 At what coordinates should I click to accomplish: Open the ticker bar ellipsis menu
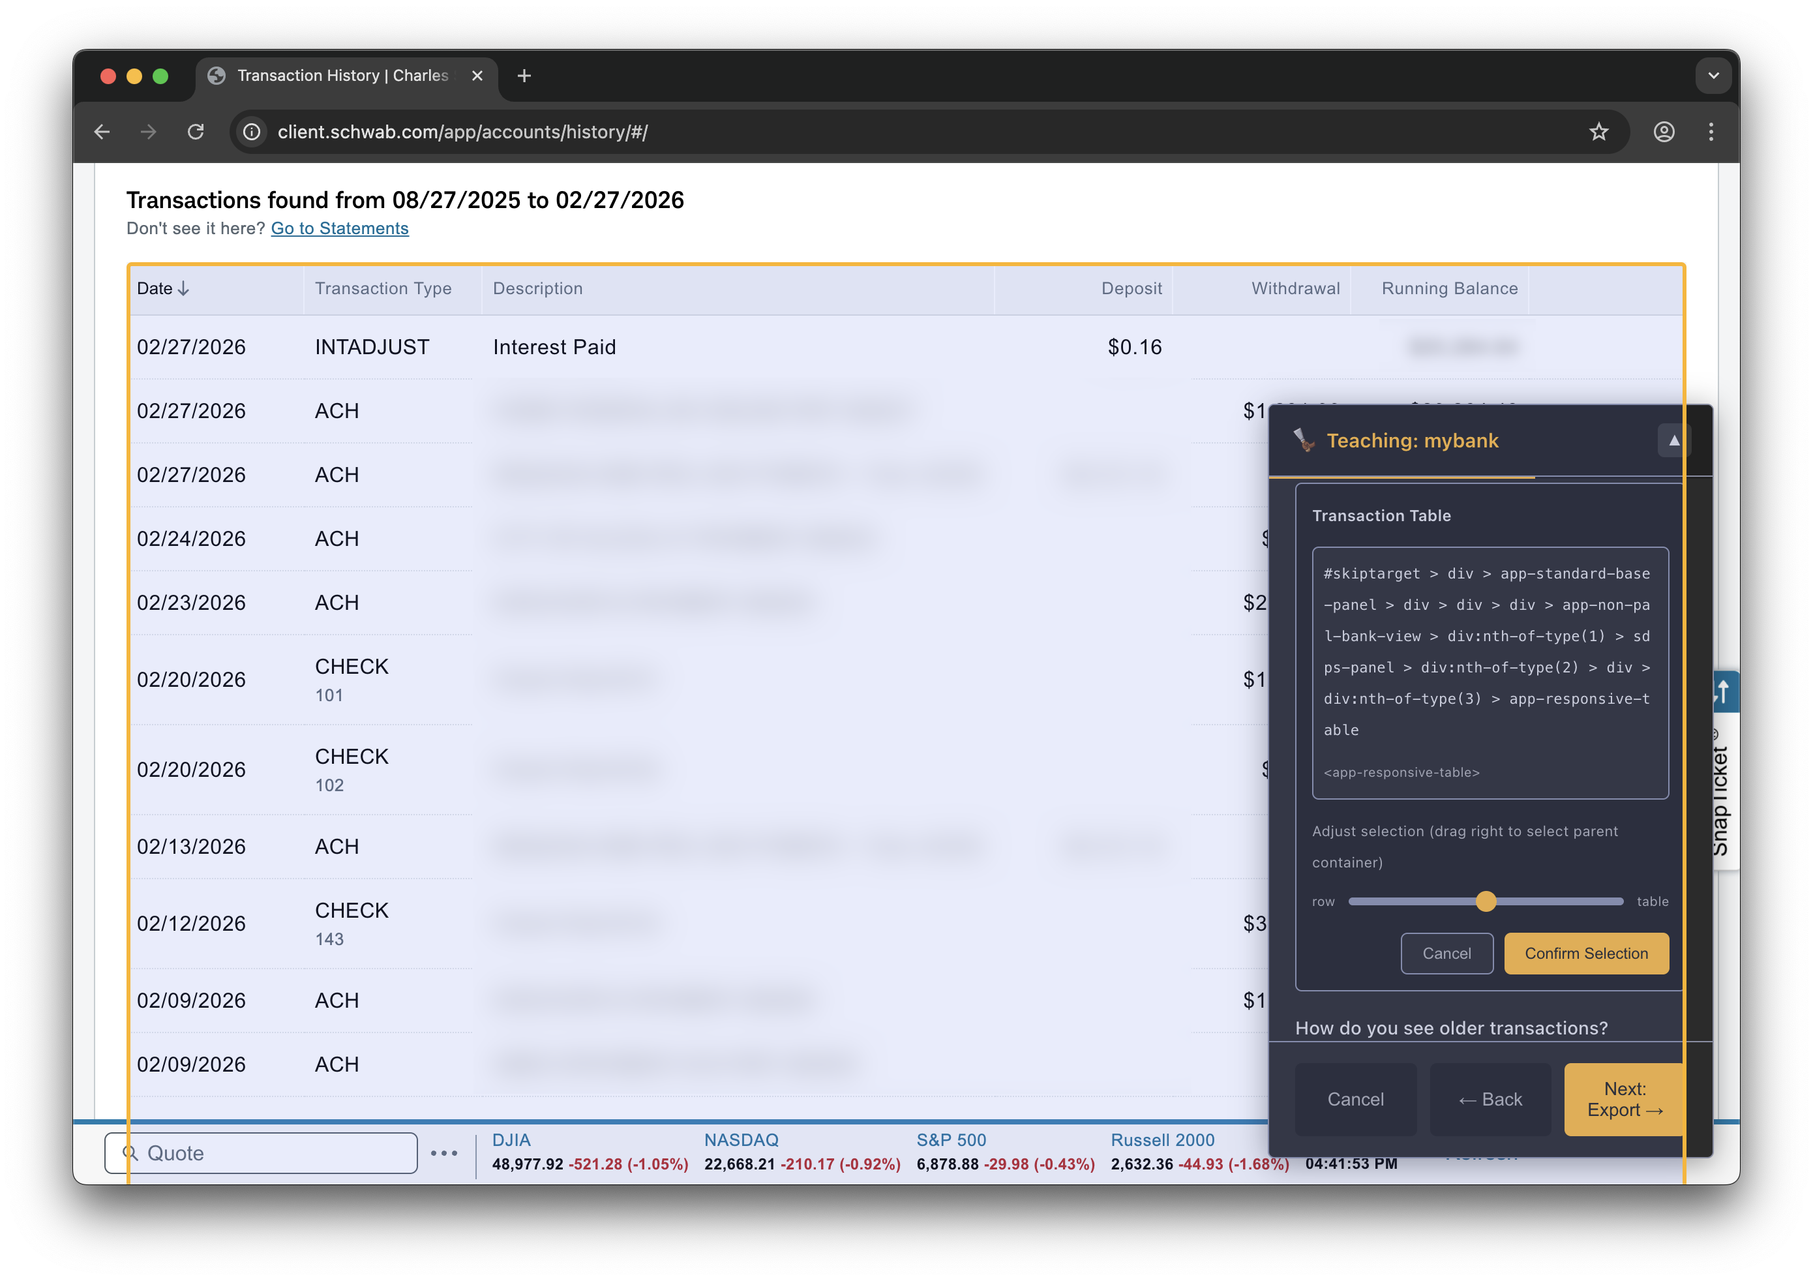point(443,1153)
